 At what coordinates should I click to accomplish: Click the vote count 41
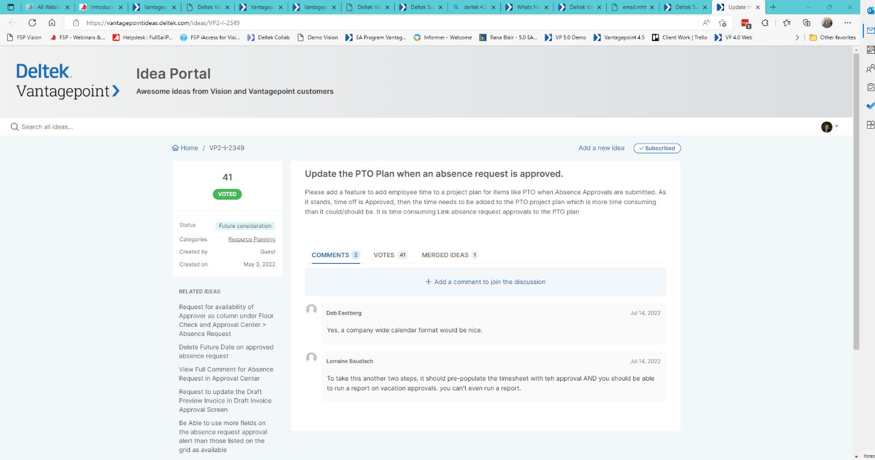(x=227, y=177)
